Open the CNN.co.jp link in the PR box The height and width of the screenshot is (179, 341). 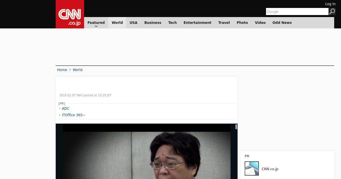(x=270, y=169)
